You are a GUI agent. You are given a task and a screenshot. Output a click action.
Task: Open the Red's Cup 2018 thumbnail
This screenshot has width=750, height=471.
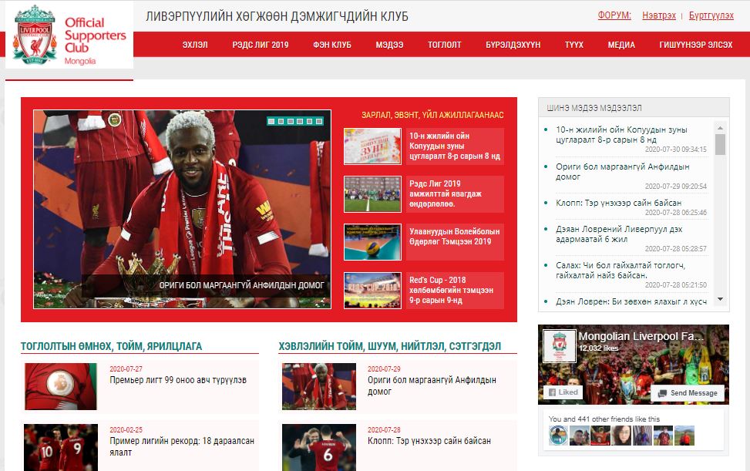(x=372, y=291)
